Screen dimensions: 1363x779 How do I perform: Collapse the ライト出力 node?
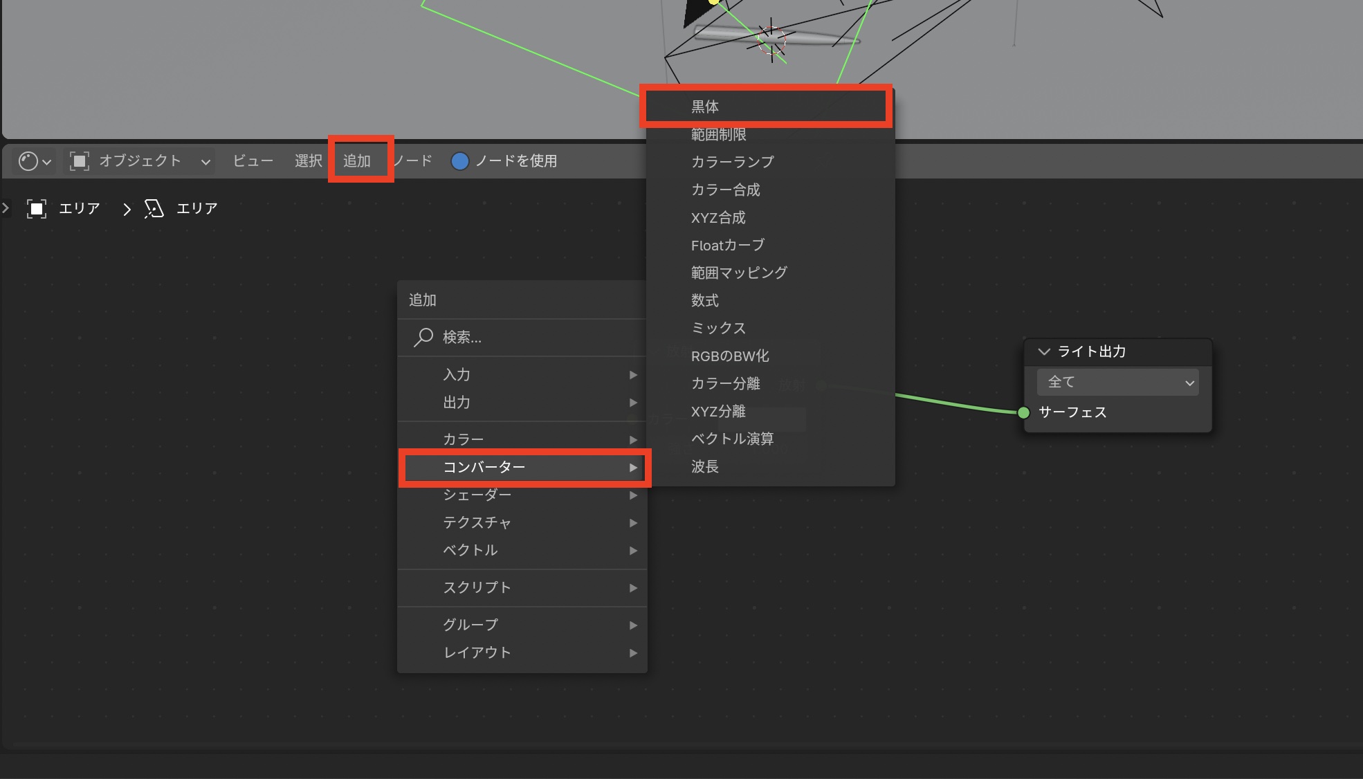[1044, 351]
